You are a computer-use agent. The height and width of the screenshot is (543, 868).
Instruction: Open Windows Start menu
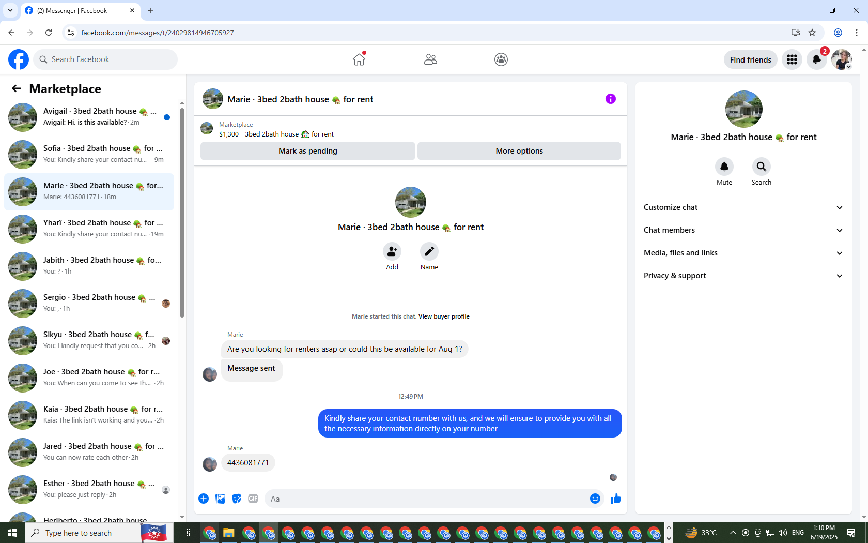coord(12,533)
